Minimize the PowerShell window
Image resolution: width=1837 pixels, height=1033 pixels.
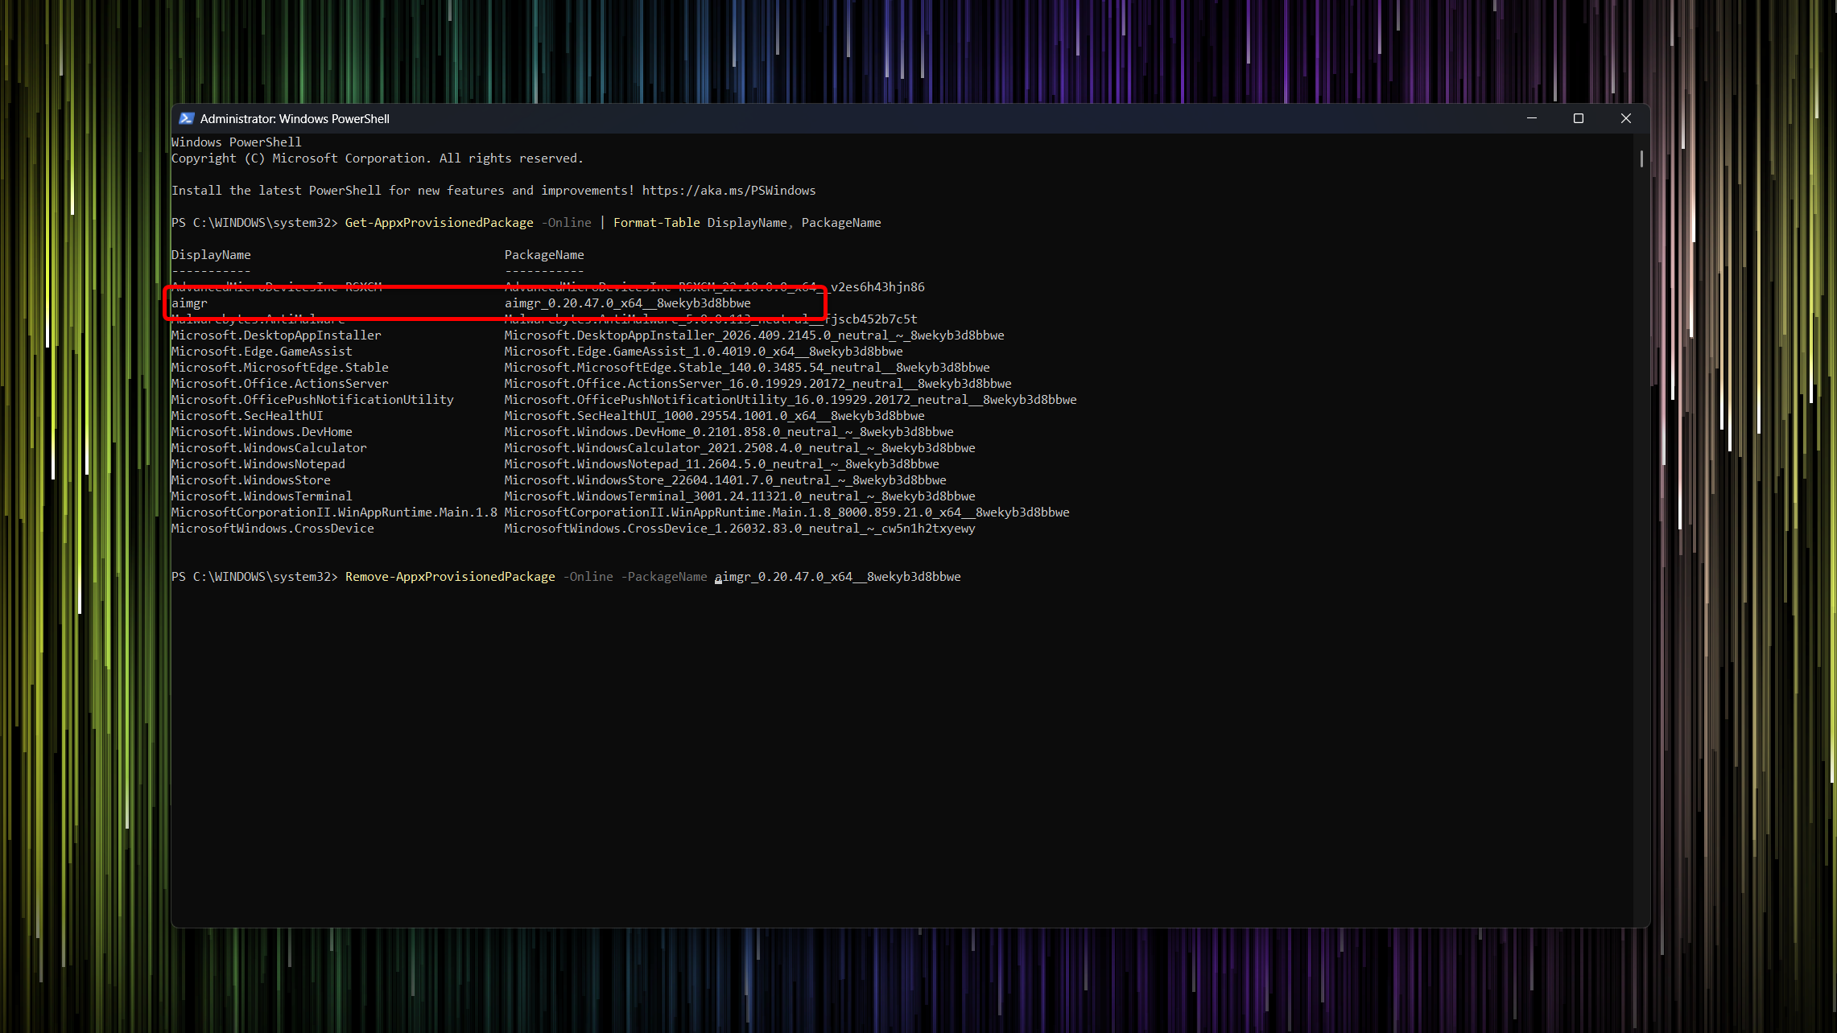pos(1532,118)
